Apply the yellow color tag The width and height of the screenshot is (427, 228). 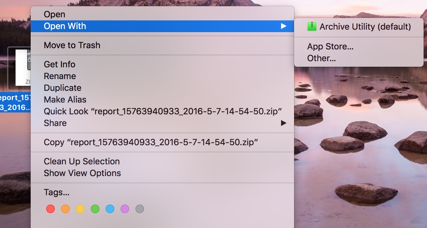pos(80,209)
